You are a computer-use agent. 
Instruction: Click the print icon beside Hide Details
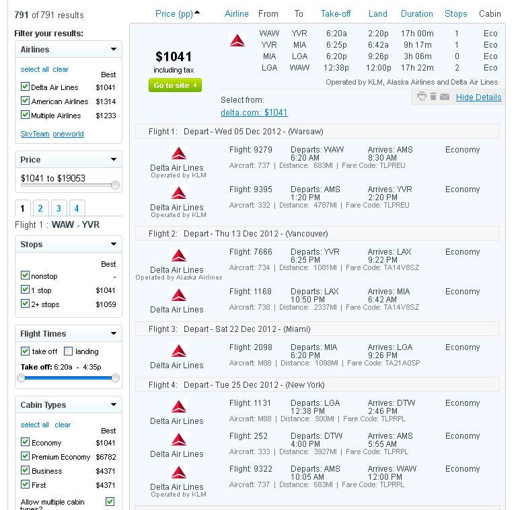(x=422, y=96)
